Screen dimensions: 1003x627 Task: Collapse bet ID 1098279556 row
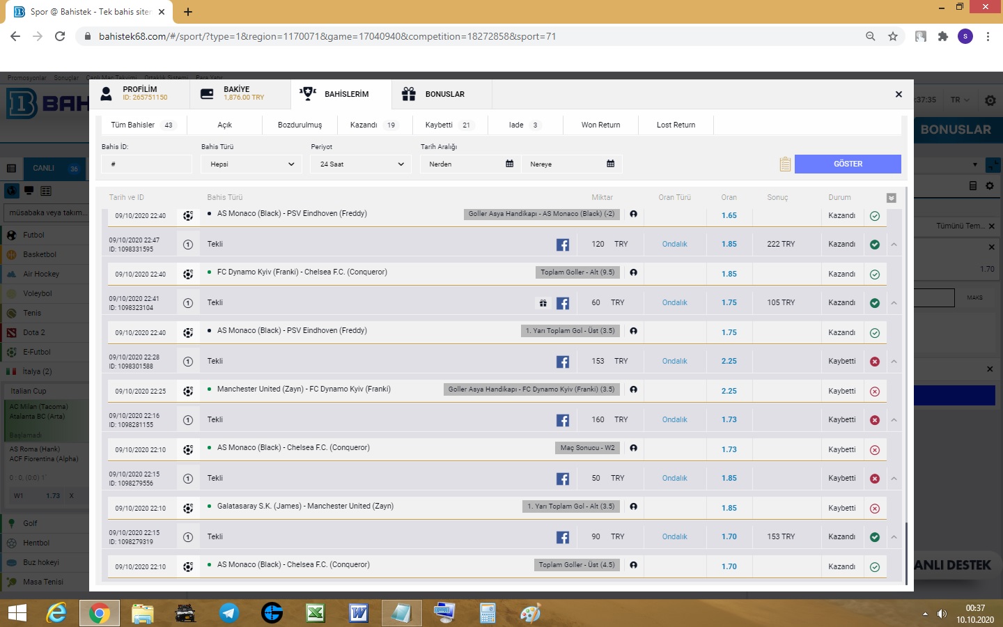[x=894, y=479]
